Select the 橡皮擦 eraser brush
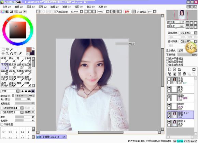This screenshot has height=143, width=198. click(12, 66)
